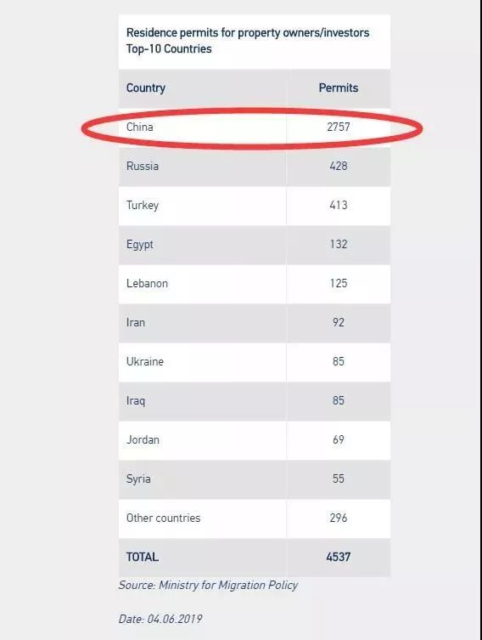Click China's permit count 2757
Screen dimensions: 482x640
pos(339,127)
